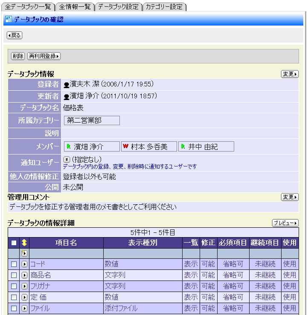Open the arrow menu beside フリガナ
The image size is (308, 315).
24,286
